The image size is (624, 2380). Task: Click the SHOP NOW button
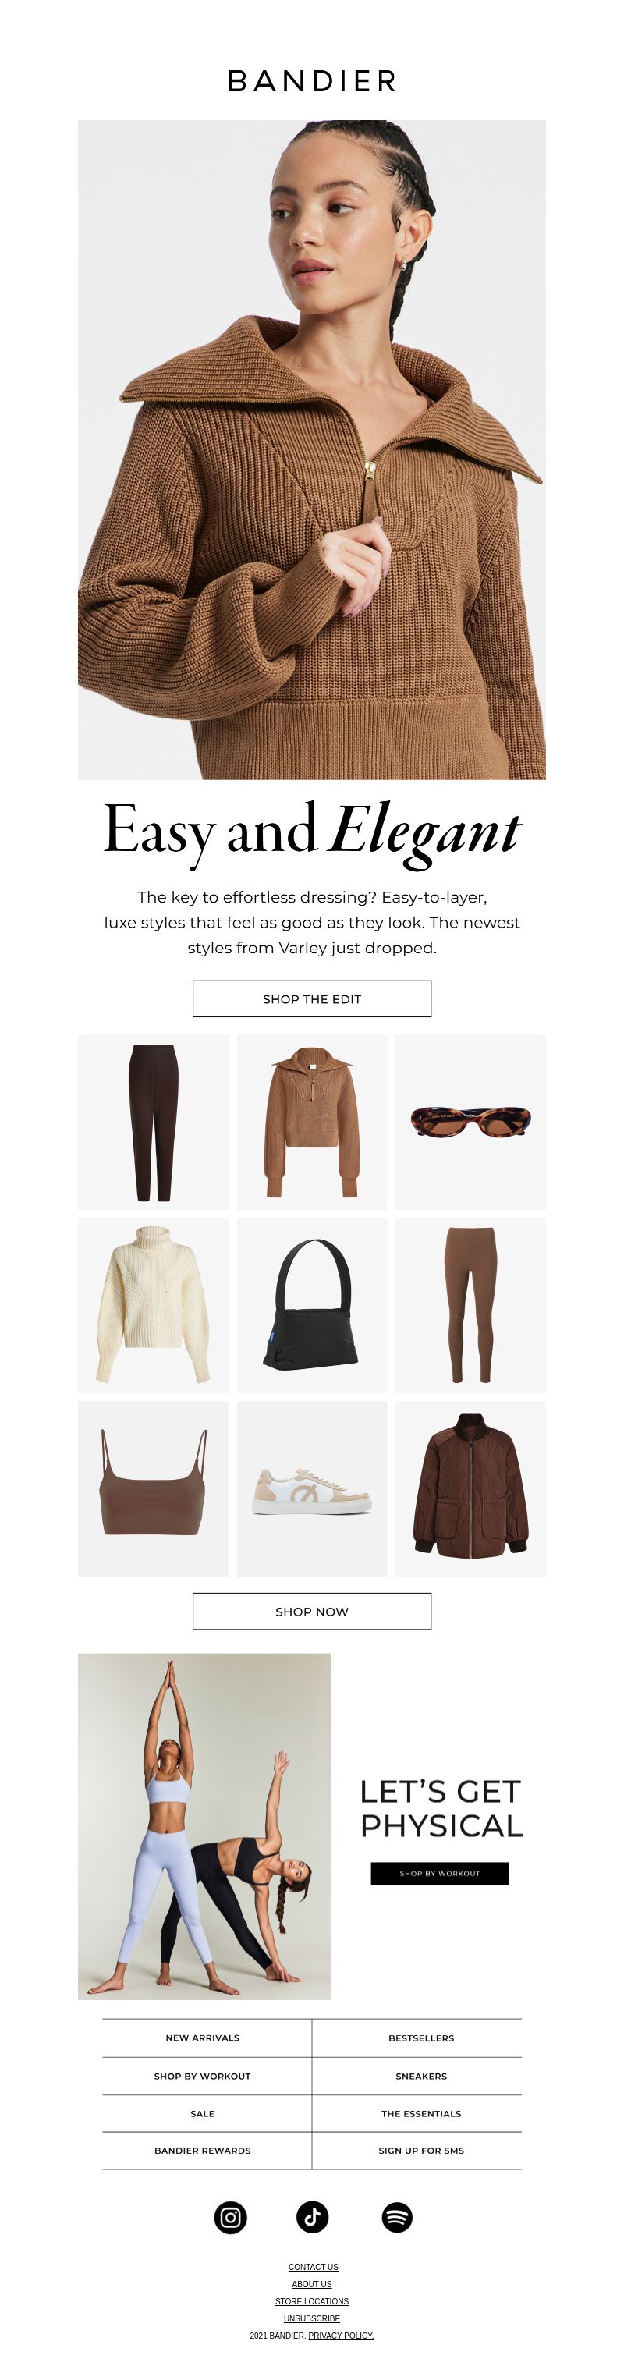tap(311, 1612)
